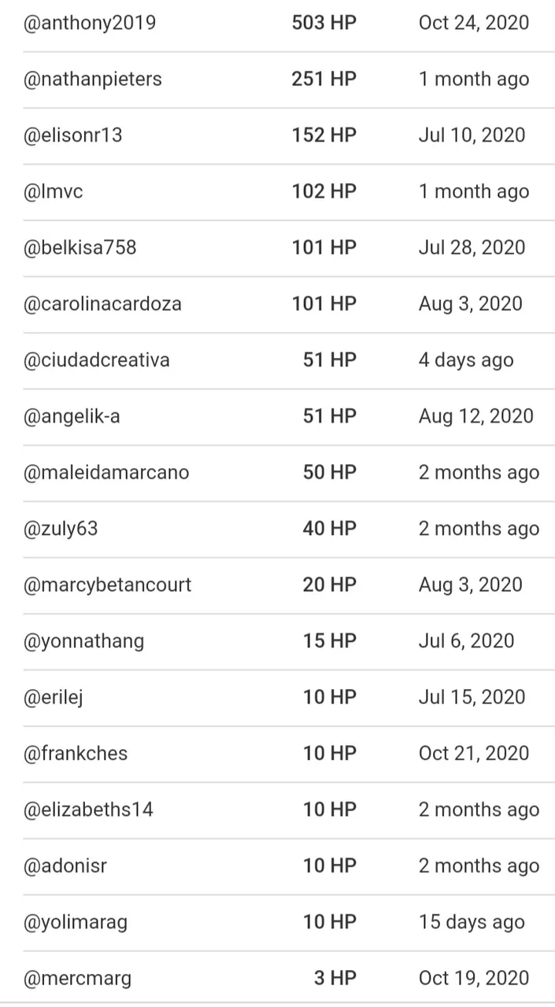The width and height of the screenshot is (555, 1007).
Task: Open the @anthony2019 profile link
Action: pos(90,23)
